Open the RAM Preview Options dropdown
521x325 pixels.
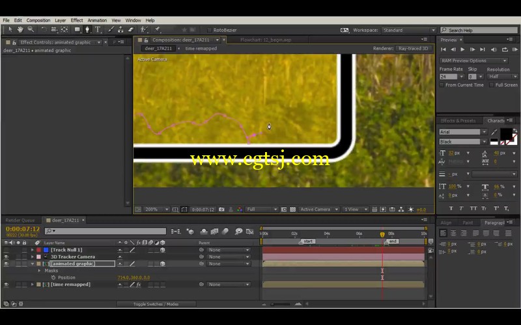[x=473, y=60]
